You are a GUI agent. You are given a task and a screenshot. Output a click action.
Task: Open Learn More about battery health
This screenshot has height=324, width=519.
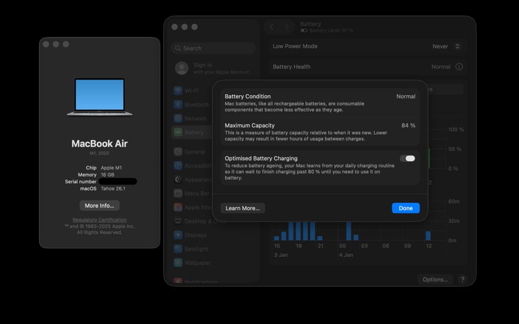(x=243, y=208)
